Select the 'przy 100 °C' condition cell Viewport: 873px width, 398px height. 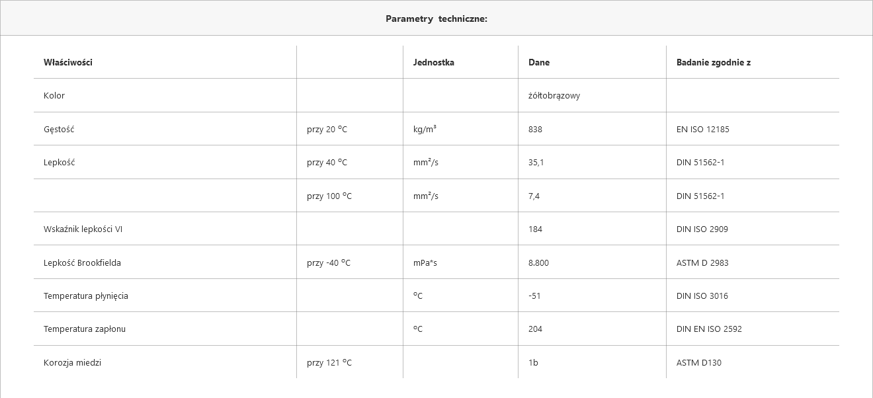(x=329, y=196)
